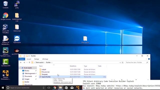The width and height of the screenshot is (160, 90).
Task: Maximize the Builder Explorer window
Action: click(142, 56)
